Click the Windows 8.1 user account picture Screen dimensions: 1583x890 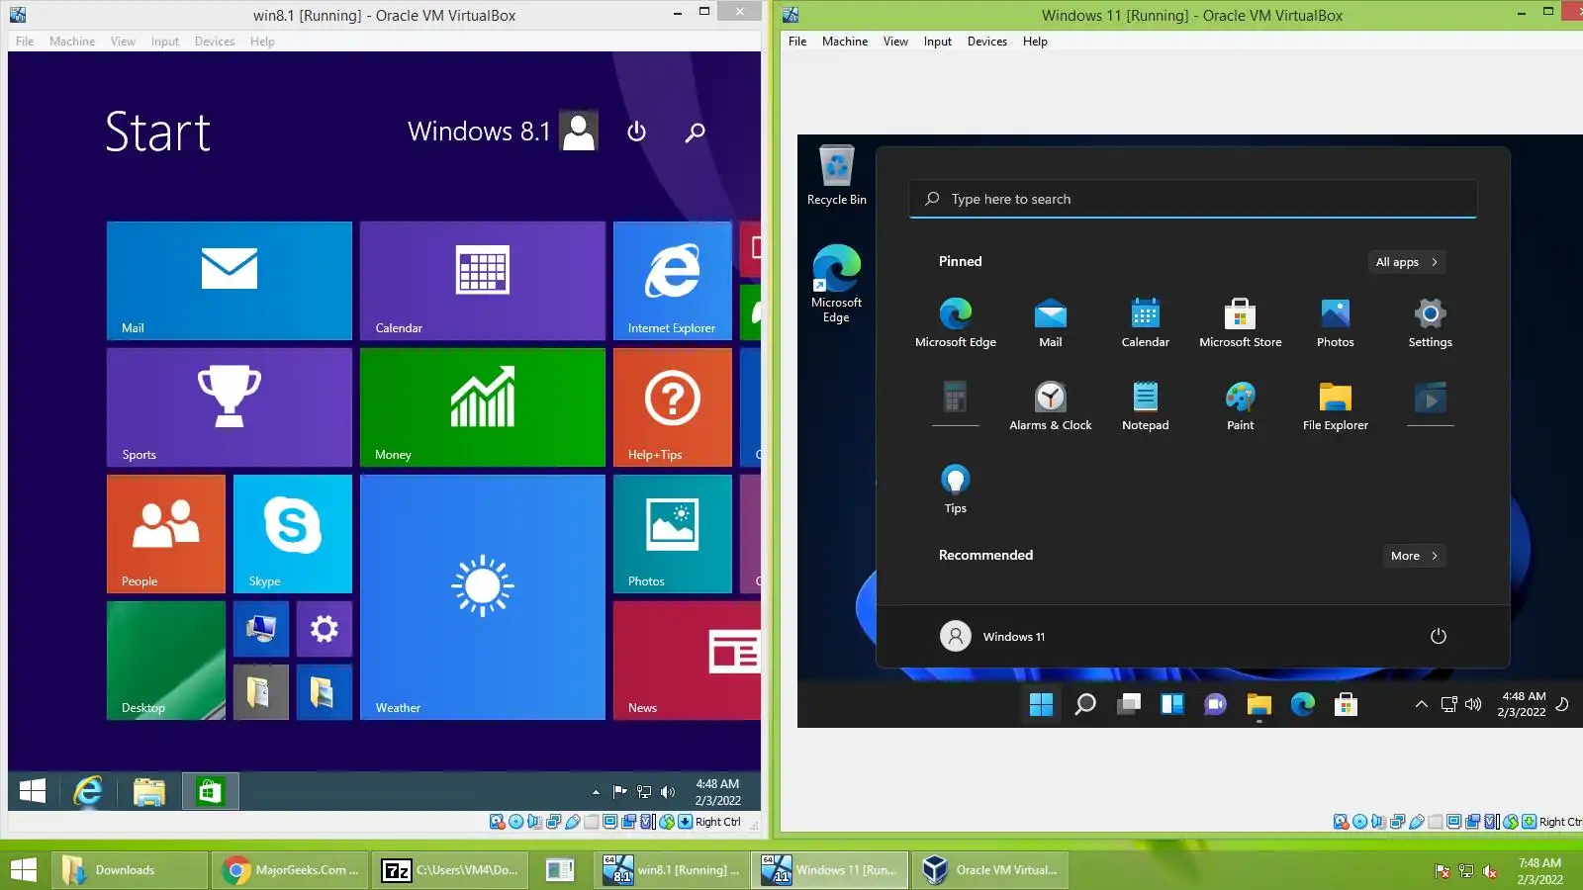coord(579,131)
